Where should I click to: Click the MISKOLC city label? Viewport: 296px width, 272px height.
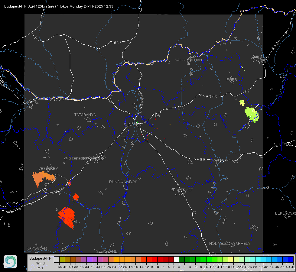(x=262, y=57)
